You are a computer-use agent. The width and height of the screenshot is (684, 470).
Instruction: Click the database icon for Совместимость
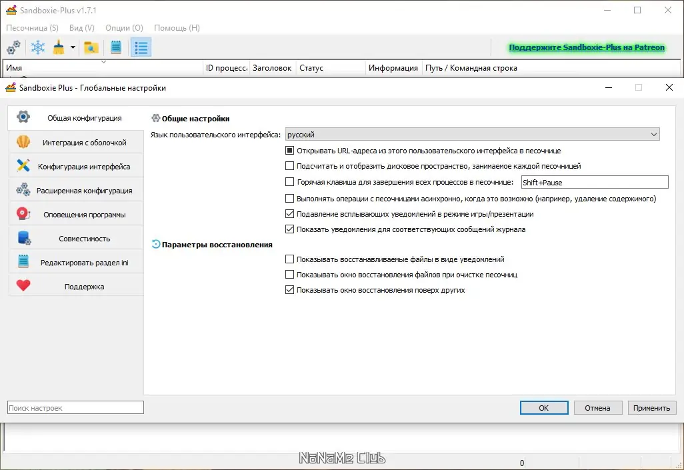[x=24, y=238]
